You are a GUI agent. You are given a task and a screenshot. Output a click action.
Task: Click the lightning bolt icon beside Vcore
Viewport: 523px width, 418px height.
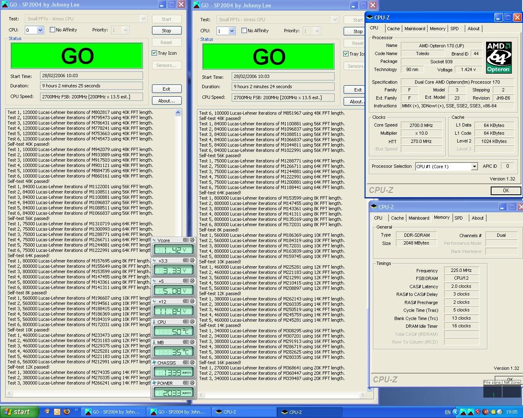point(154,240)
